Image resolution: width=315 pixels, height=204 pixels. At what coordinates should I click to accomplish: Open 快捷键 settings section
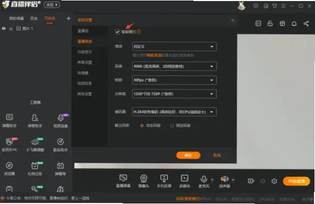[x=83, y=73]
